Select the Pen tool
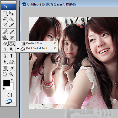118x118 pixels. click(5, 56)
